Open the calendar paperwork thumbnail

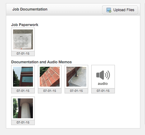pos(23,39)
